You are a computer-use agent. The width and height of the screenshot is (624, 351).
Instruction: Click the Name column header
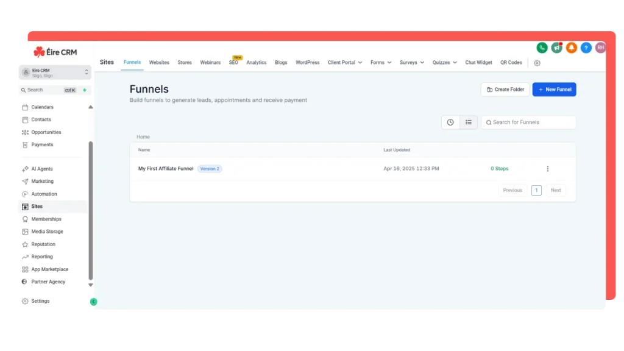click(x=144, y=150)
